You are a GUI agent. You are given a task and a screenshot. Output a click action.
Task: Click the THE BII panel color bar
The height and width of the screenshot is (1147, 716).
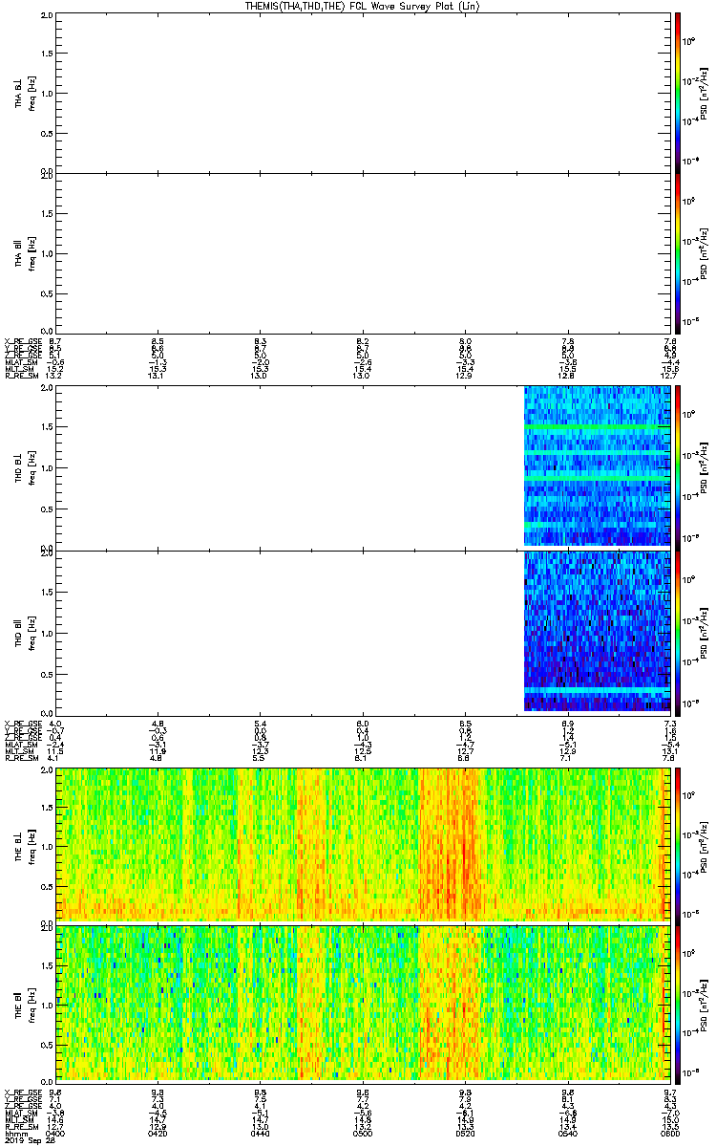tap(678, 1003)
